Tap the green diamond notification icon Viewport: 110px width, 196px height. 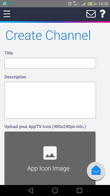point(10,4)
